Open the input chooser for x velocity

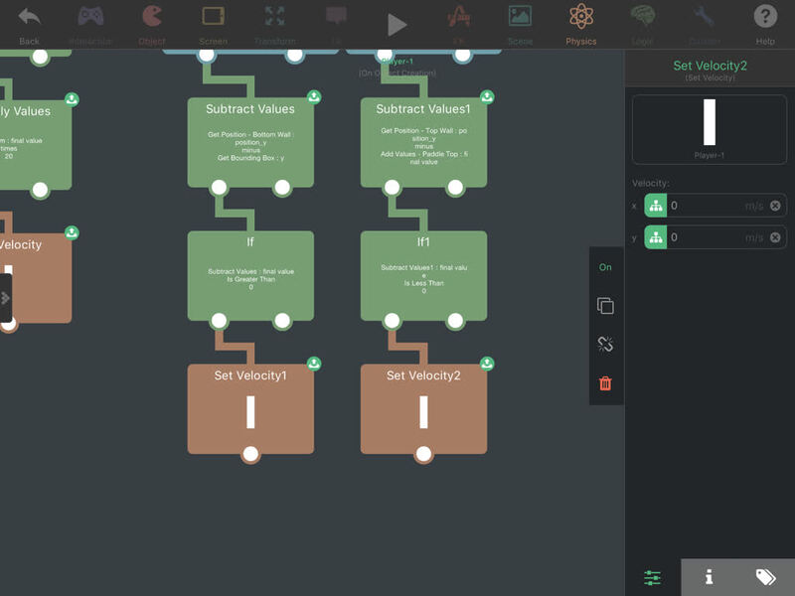[x=656, y=206]
